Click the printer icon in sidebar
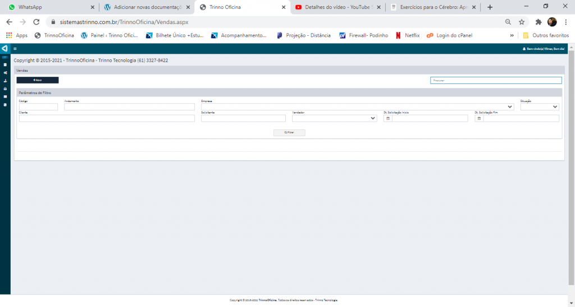The image size is (575, 307). [x=5, y=89]
